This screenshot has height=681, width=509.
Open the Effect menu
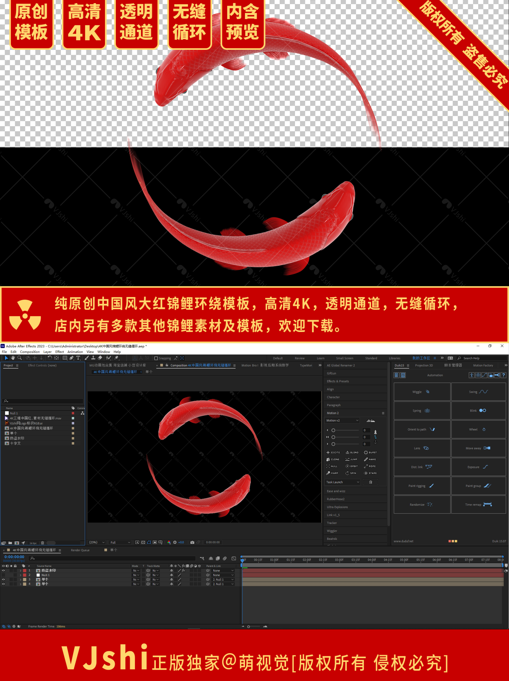[x=59, y=352]
